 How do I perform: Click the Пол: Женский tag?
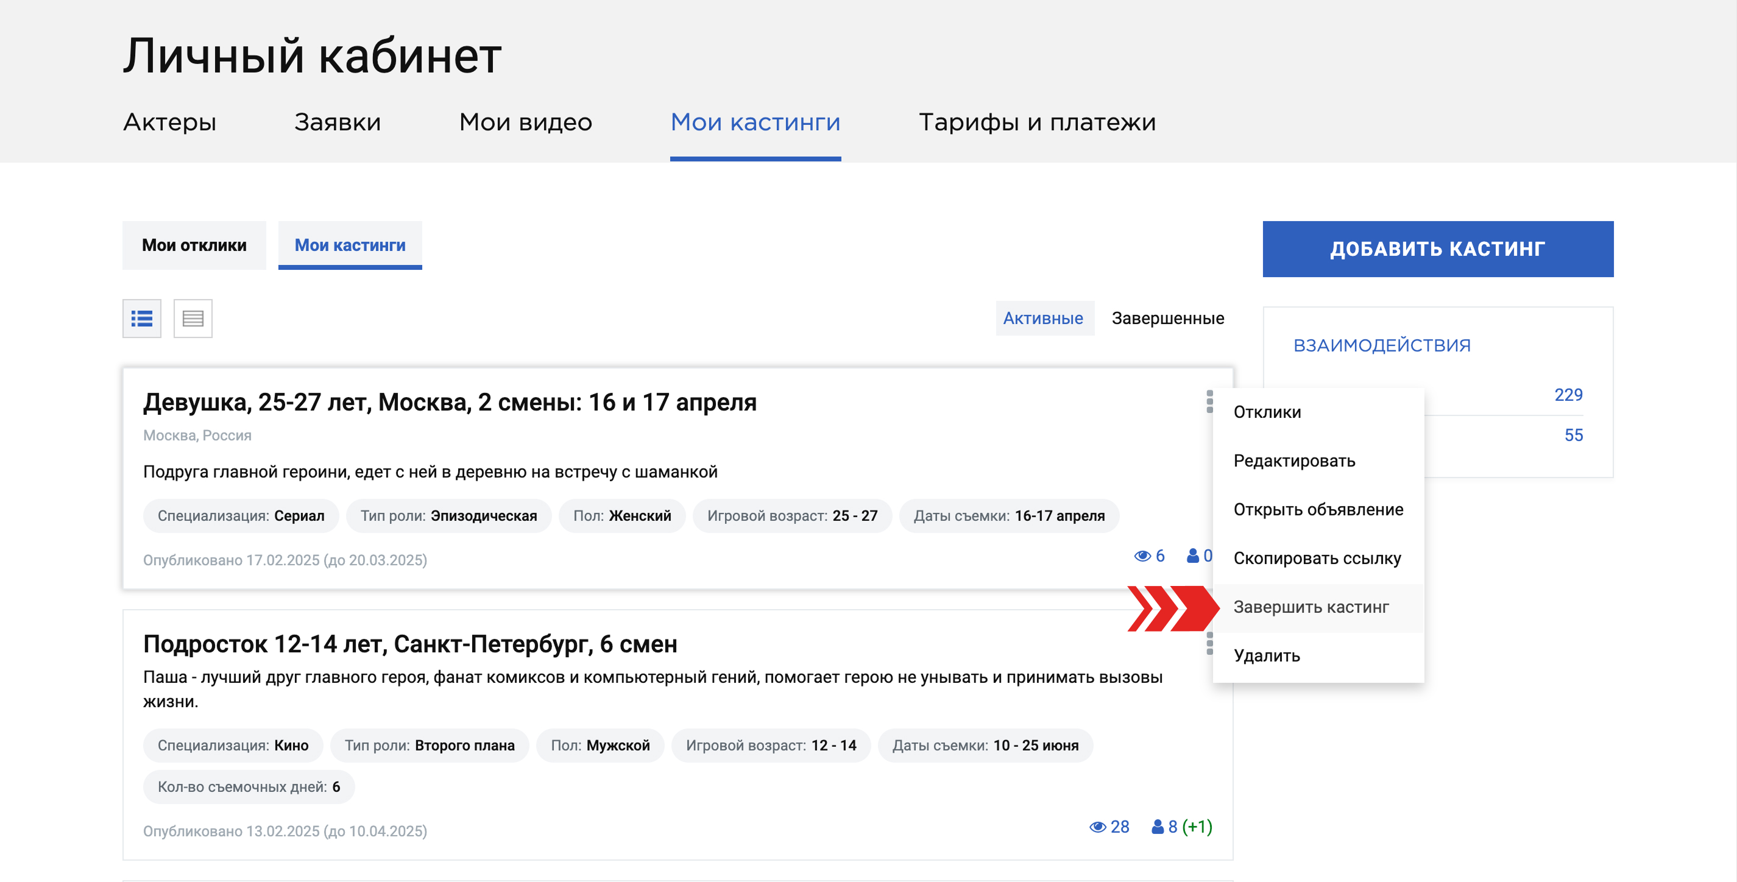[x=621, y=516]
